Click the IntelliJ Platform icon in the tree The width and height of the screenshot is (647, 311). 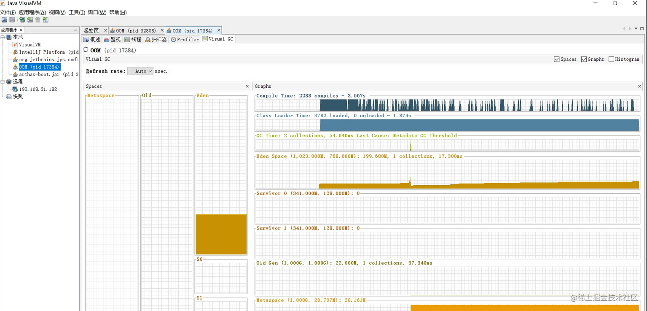point(15,52)
